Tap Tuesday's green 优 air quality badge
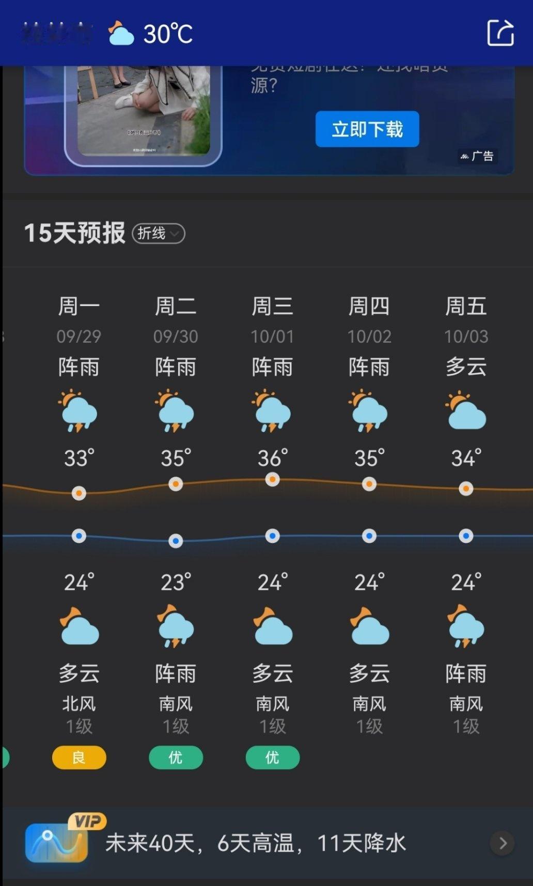Screen dimensions: 533x886 click(x=176, y=758)
